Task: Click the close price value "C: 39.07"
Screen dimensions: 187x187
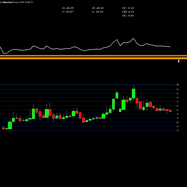Action: coord(68,12)
